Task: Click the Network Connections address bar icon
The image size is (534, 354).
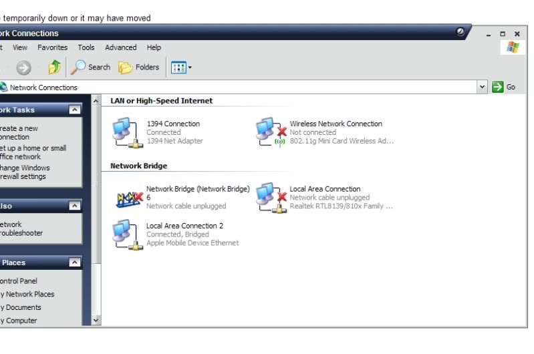Action: pyautogui.click(x=3, y=87)
